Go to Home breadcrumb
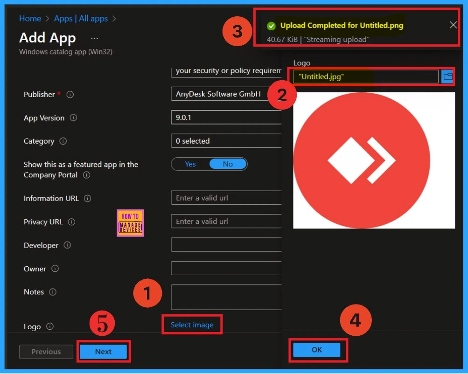The image size is (468, 374). pyautogui.click(x=30, y=19)
